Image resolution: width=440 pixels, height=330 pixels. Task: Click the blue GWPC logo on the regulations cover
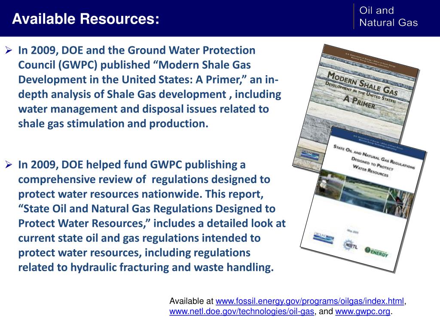point(324,238)
